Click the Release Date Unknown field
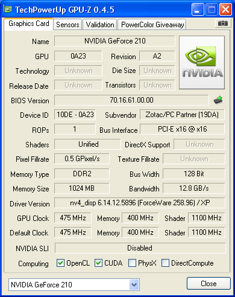This screenshot has width=235, height=297. (x=78, y=85)
